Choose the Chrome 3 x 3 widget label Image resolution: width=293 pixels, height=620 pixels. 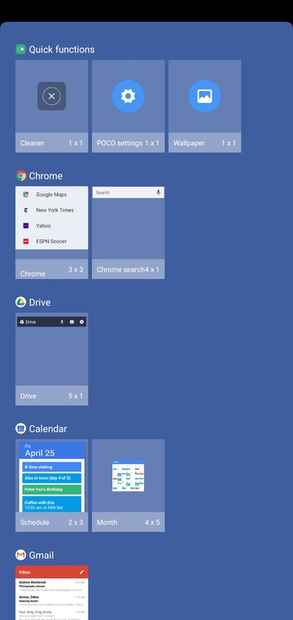tap(51, 269)
